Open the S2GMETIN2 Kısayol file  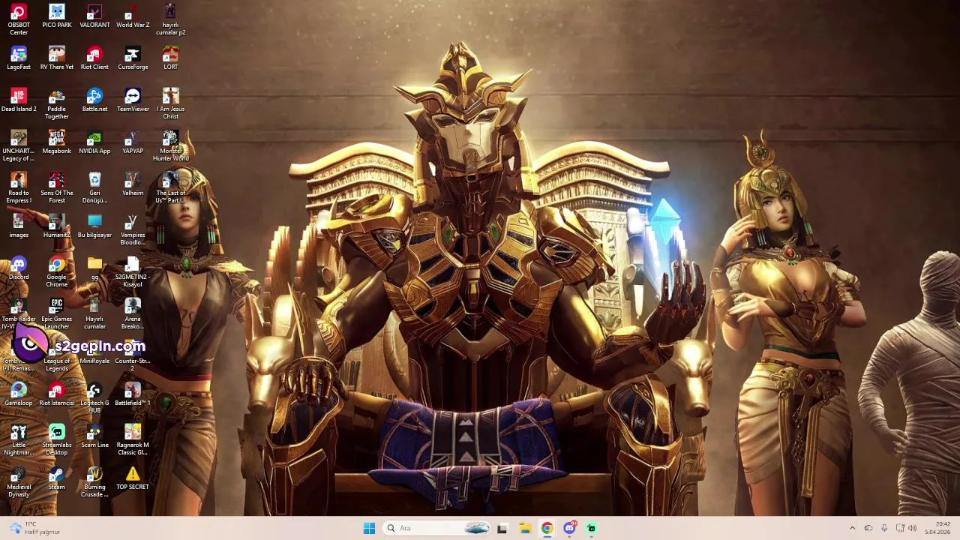pyautogui.click(x=133, y=271)
